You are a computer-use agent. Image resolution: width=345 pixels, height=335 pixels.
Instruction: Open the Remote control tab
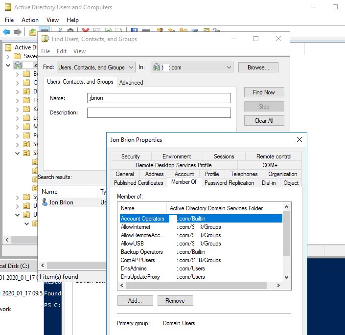coord(274,156)
